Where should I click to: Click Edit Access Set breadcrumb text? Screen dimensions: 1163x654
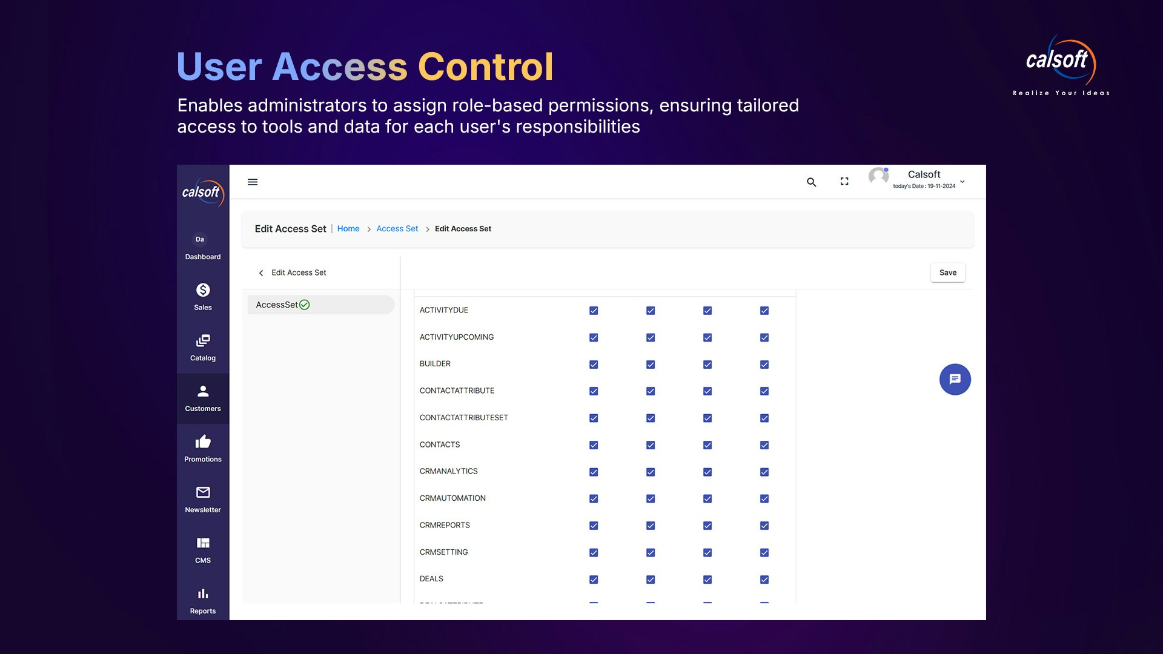click(x=463, y=229)
